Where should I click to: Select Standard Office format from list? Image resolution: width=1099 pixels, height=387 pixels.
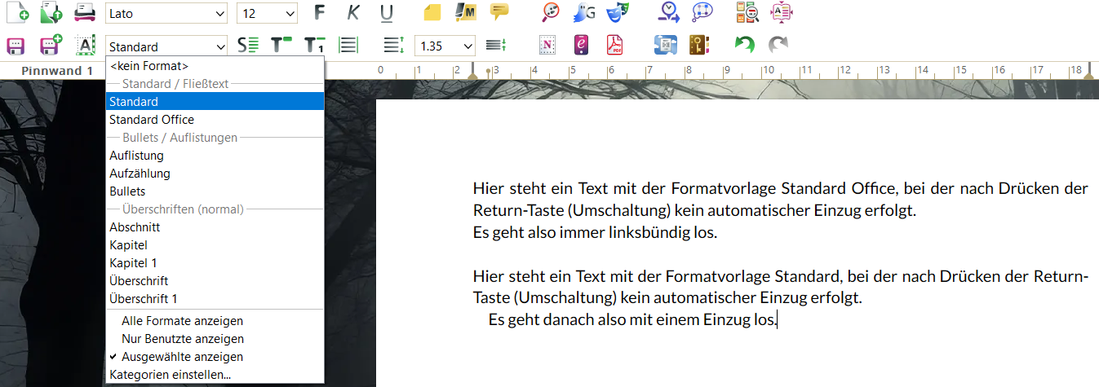[x=152, y=120]
